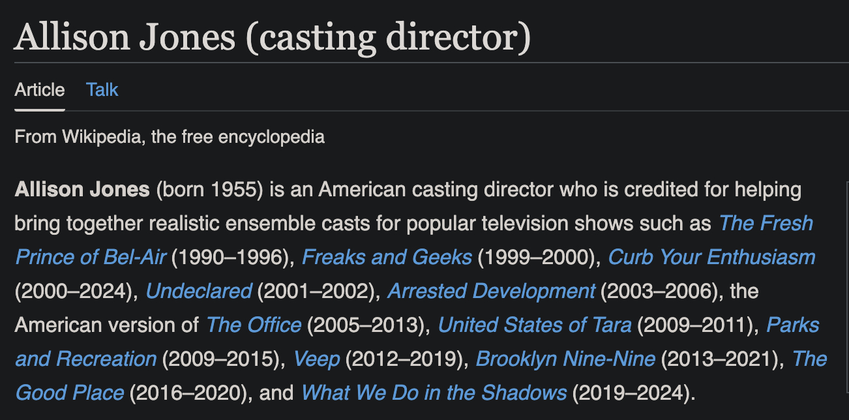
Task: Open The Fresh Prince of Bel-Air link
Action: click(766, 223)
